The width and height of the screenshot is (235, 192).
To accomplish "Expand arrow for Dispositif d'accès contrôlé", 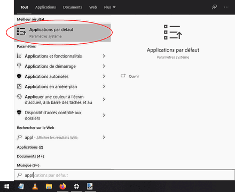I will [x=104, y=115].
